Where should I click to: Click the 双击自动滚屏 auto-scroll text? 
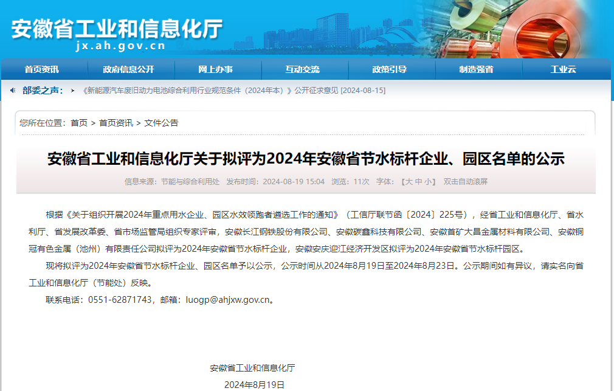[x=466, y=182]
